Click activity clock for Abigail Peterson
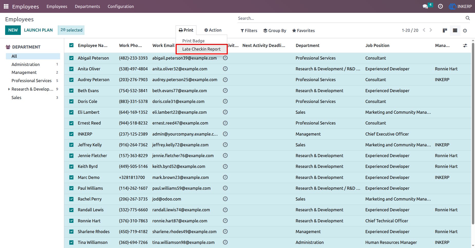 point(225,58)
